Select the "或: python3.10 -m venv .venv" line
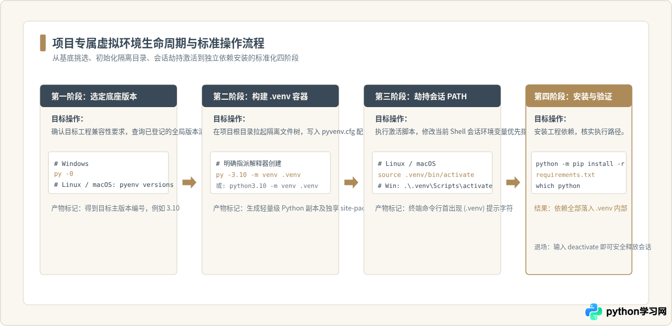672x326 pixels. pos(267,185)
